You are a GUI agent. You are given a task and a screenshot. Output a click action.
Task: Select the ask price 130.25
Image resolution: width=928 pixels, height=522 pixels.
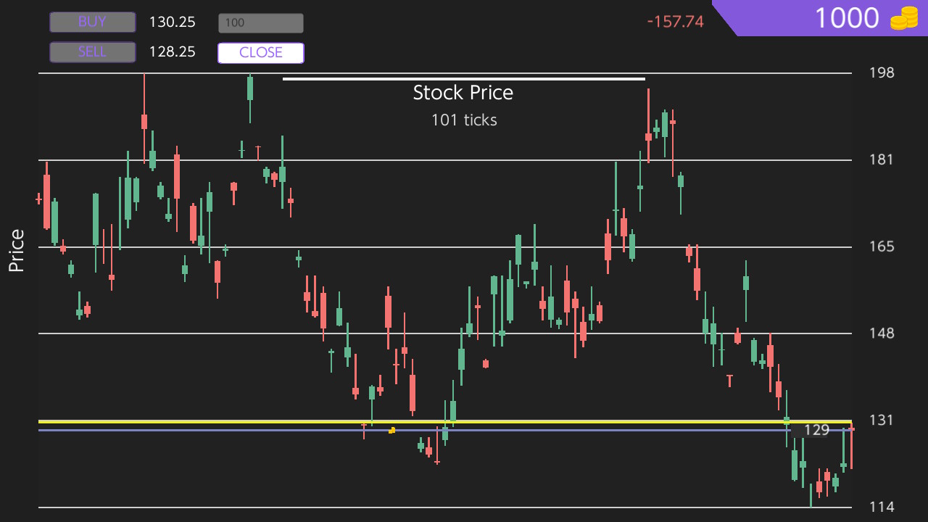click(x=172, y=22)
